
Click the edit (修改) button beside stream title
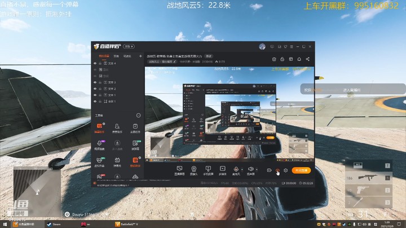click(x=209, y=56)
